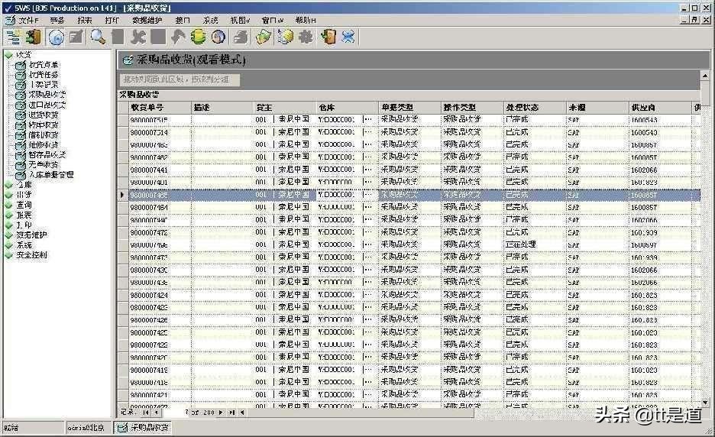Click the 处理状态 column header
This screenshot has width=715, height=437.
(521, 108)
